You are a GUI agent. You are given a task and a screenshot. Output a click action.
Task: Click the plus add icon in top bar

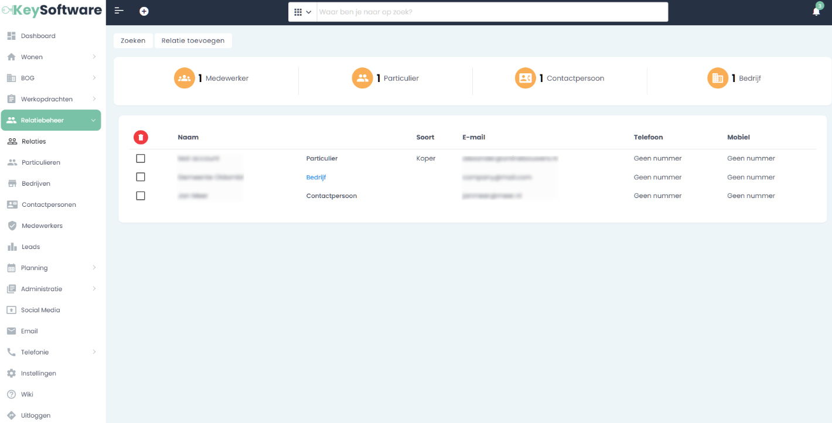click(144, 11)
